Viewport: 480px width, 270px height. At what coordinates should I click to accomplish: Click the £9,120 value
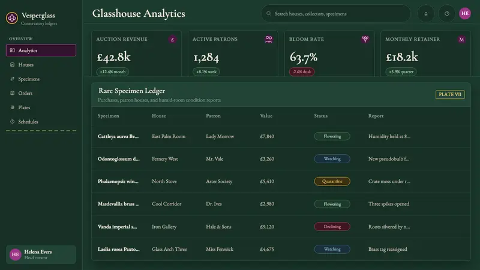pos(267,227)
